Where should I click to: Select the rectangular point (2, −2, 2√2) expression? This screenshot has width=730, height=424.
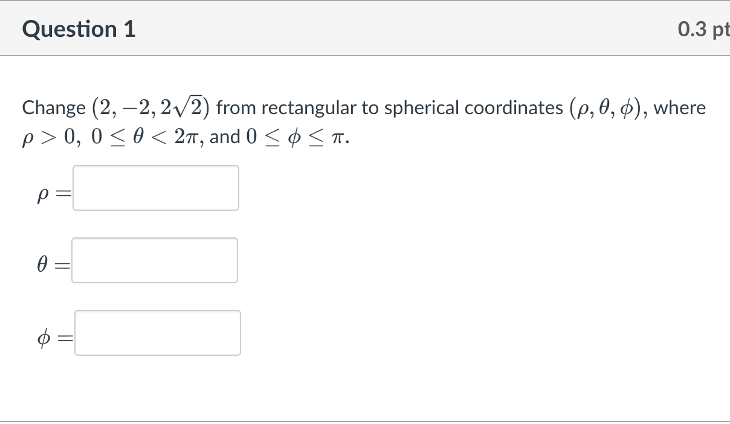[149, 108]
